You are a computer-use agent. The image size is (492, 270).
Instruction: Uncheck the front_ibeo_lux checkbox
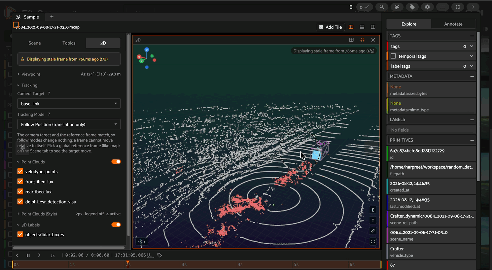click(x=20, y=182)
